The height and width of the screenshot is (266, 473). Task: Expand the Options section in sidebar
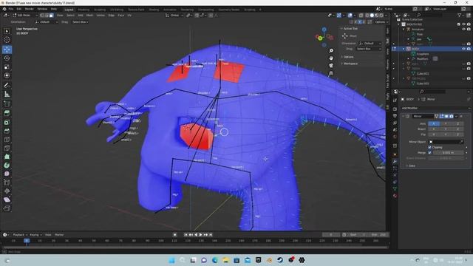click(348, 57)
